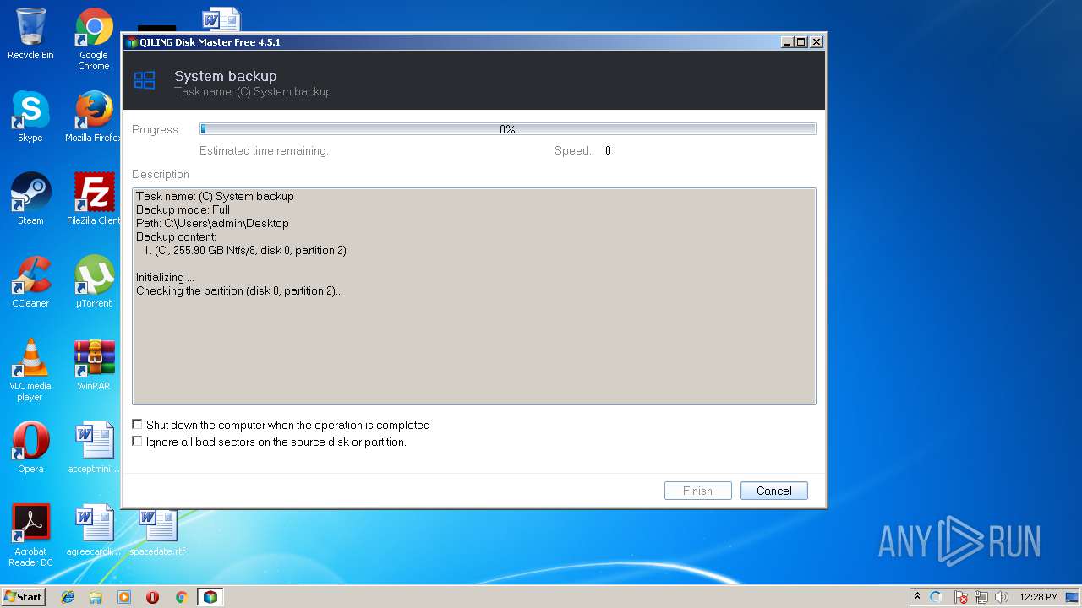The width and height of the screenshot is (1082, 608).
Task: Select 'Backup mode: Full' line
Action: [x=183, y=210]
